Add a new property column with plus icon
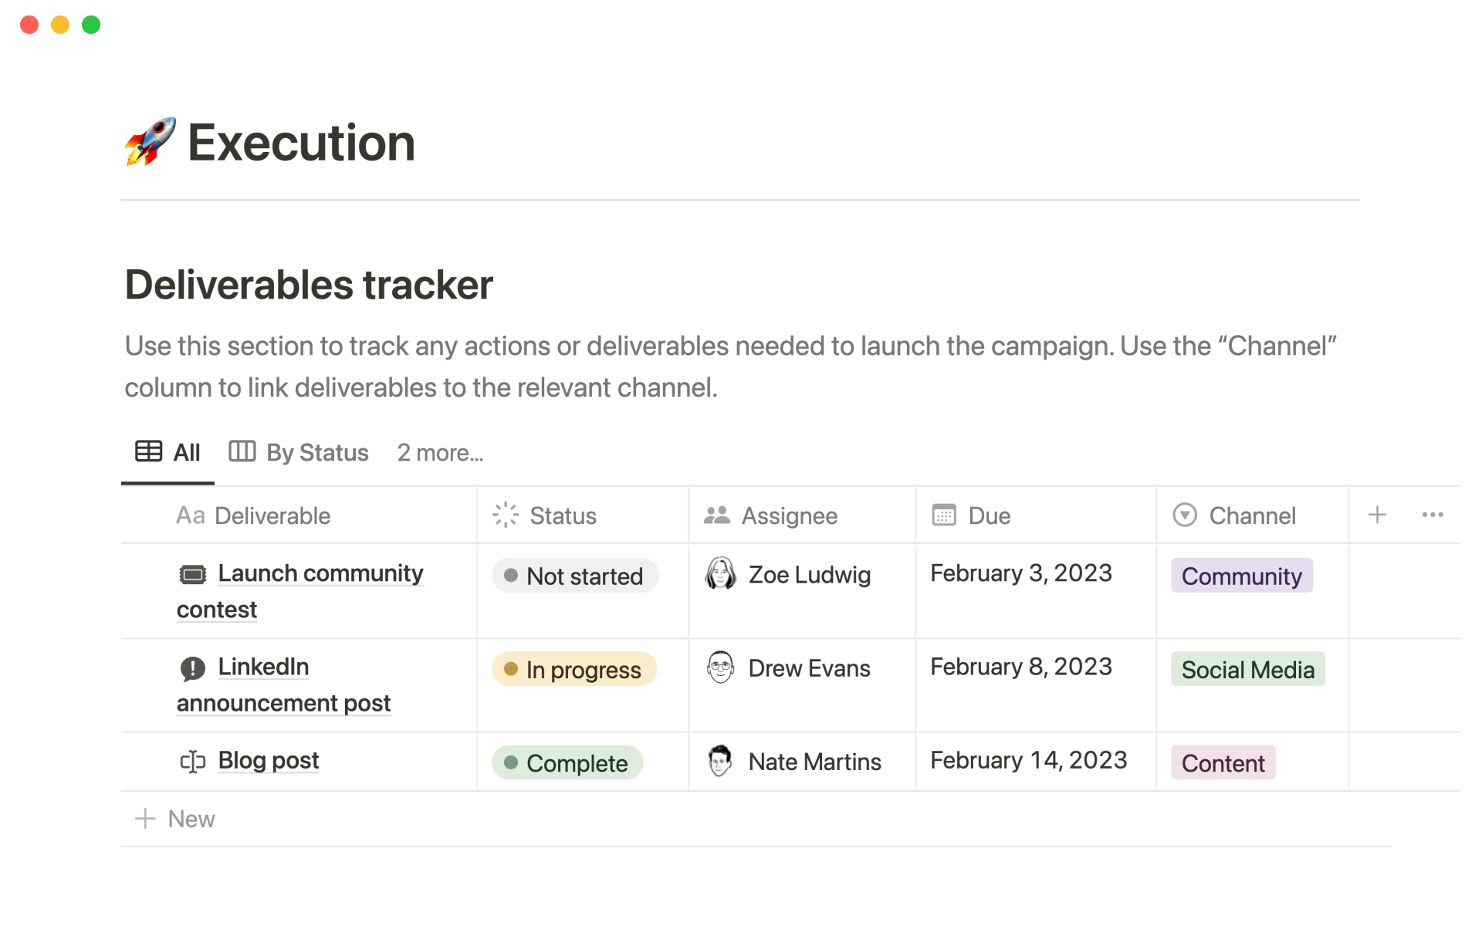The height and width of the screenshot is (926, 1482). (1377, 515)
